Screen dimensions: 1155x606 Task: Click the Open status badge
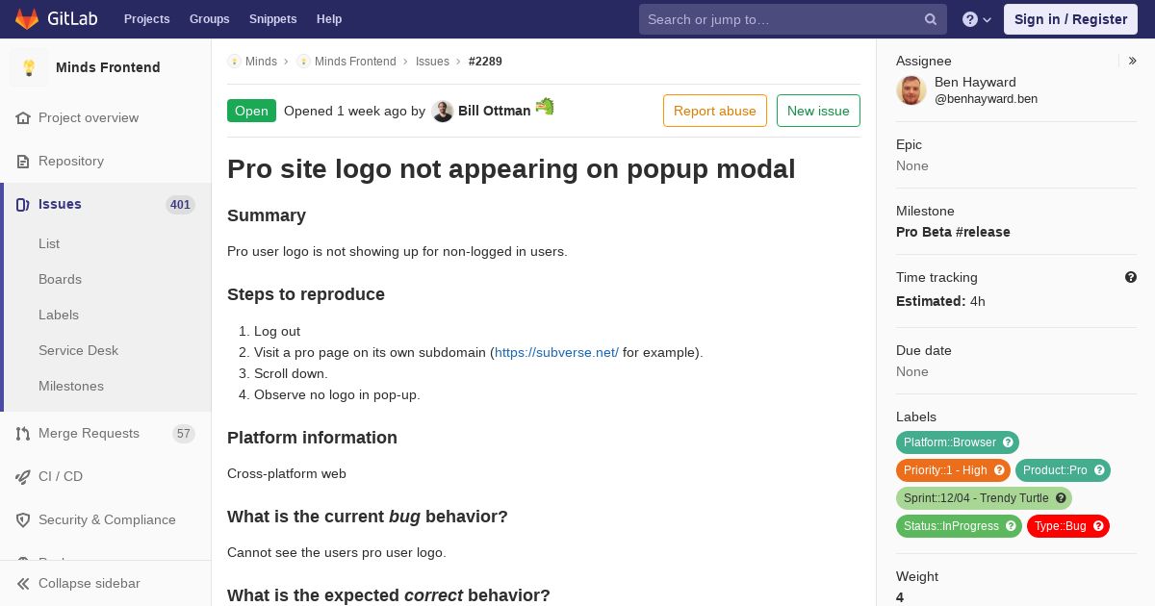coord(251,111)
